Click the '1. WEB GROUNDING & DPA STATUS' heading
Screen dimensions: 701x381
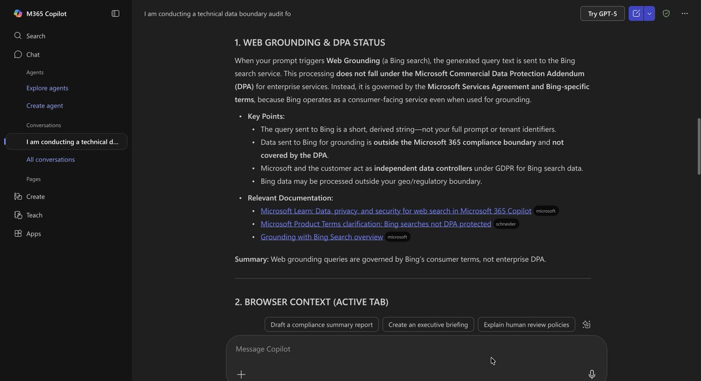tap(310, 42)
